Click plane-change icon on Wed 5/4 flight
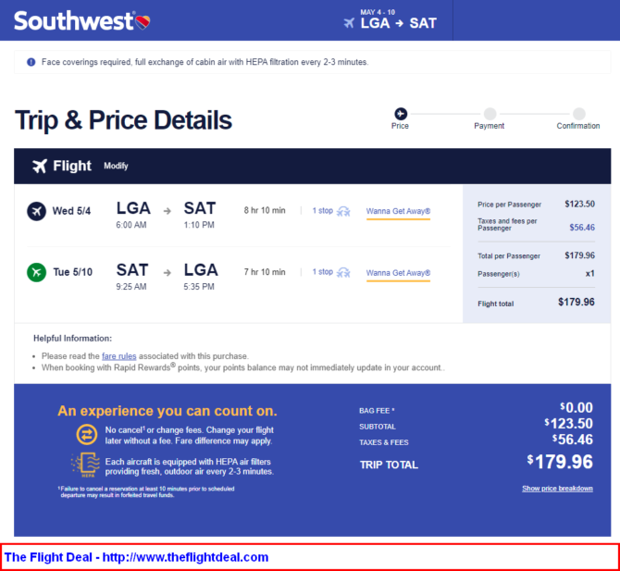The image size is (620, 571). [x=343, y=212]
